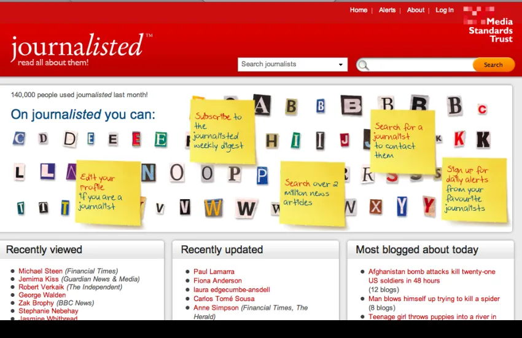Click the magnifying glass search icon
This screenshot has width=522, height=338.
pos(363,65)
